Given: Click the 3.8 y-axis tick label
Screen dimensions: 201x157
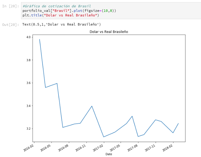Looking at the screenshot, I should point(29,60).
